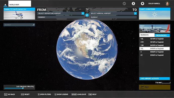Image resolution: width=174 pixels, height=98 pixels.
Task: Open Help from the bottom bar
Action: pos(92,94)
